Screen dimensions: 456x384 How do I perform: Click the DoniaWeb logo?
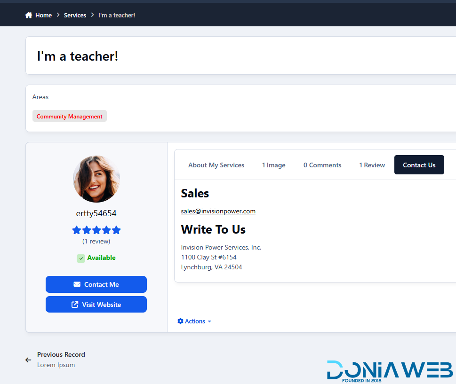coord(390,371)
